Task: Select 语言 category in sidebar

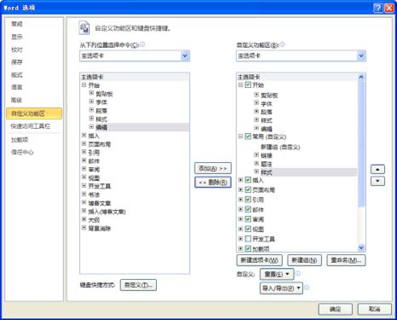Action: click(17, 87)
